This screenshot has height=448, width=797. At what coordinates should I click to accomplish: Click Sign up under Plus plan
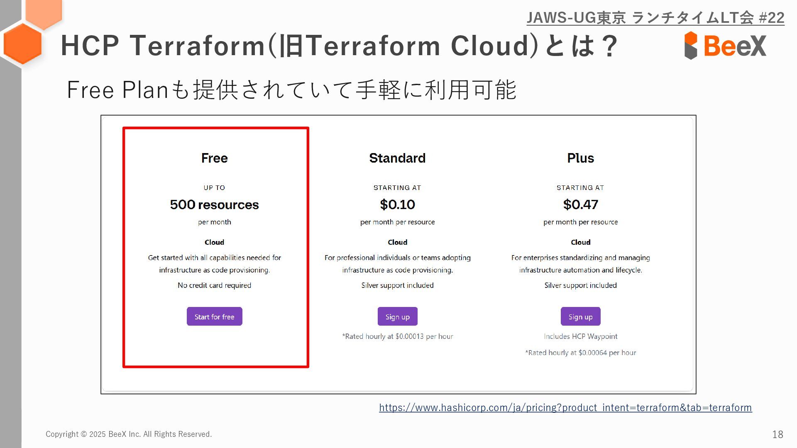[580, 317]
